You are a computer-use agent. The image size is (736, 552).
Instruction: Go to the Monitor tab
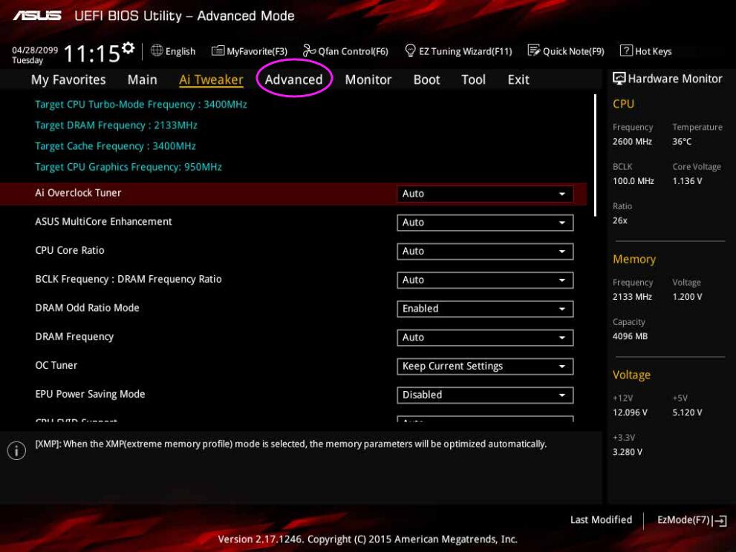coord(368,79)
